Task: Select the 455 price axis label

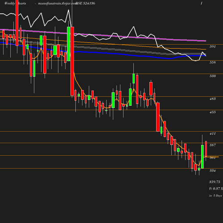Action: click(x=212, y=112)
